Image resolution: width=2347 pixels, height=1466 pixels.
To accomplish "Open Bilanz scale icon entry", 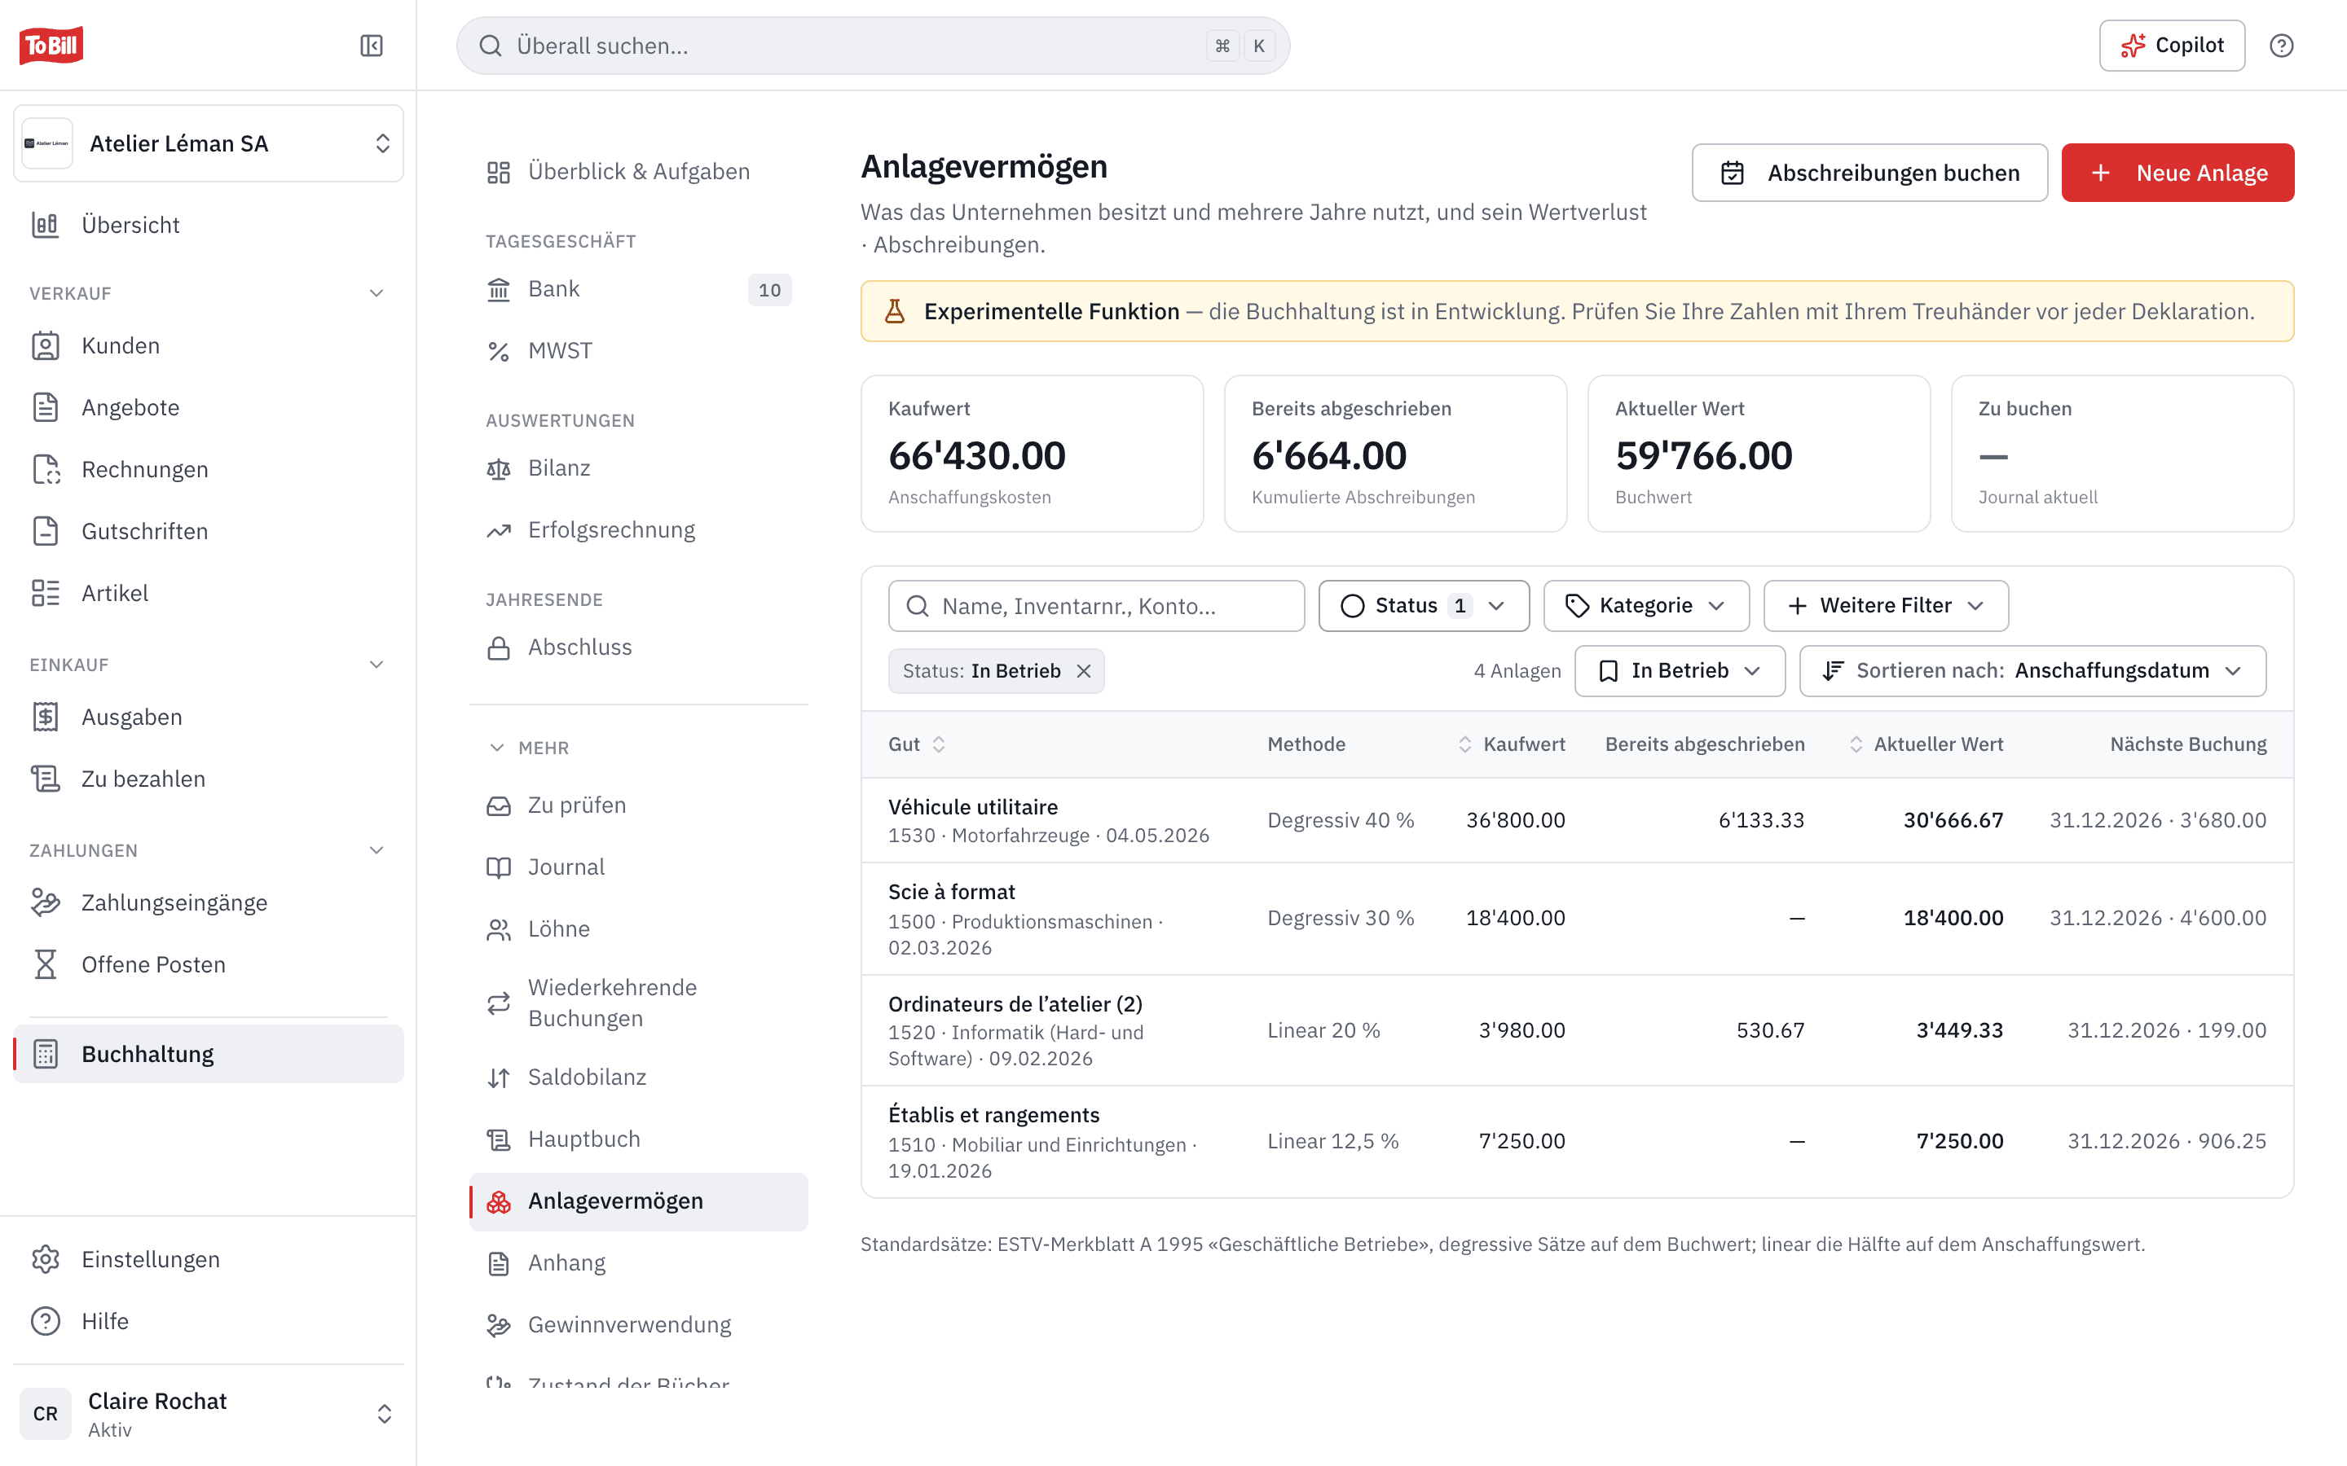I will point(499,468).
